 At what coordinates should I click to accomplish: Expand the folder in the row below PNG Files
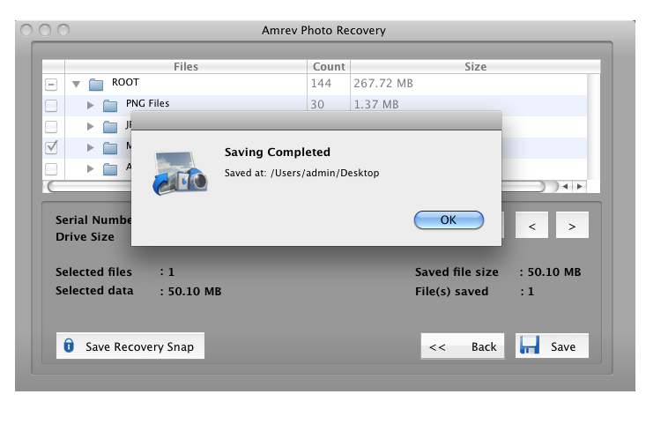[90, 127]
